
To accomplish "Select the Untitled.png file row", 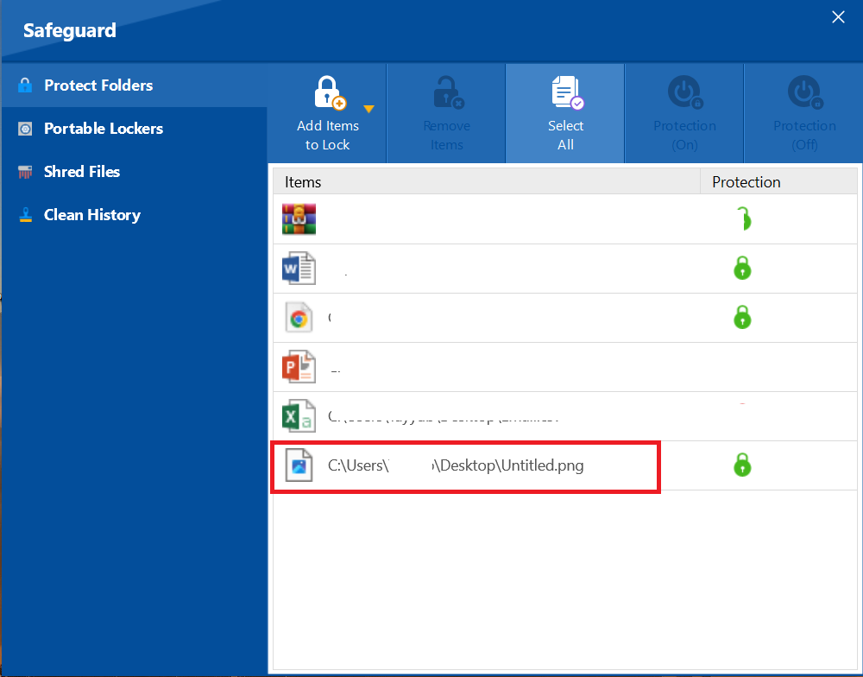I will pos(456,466).
